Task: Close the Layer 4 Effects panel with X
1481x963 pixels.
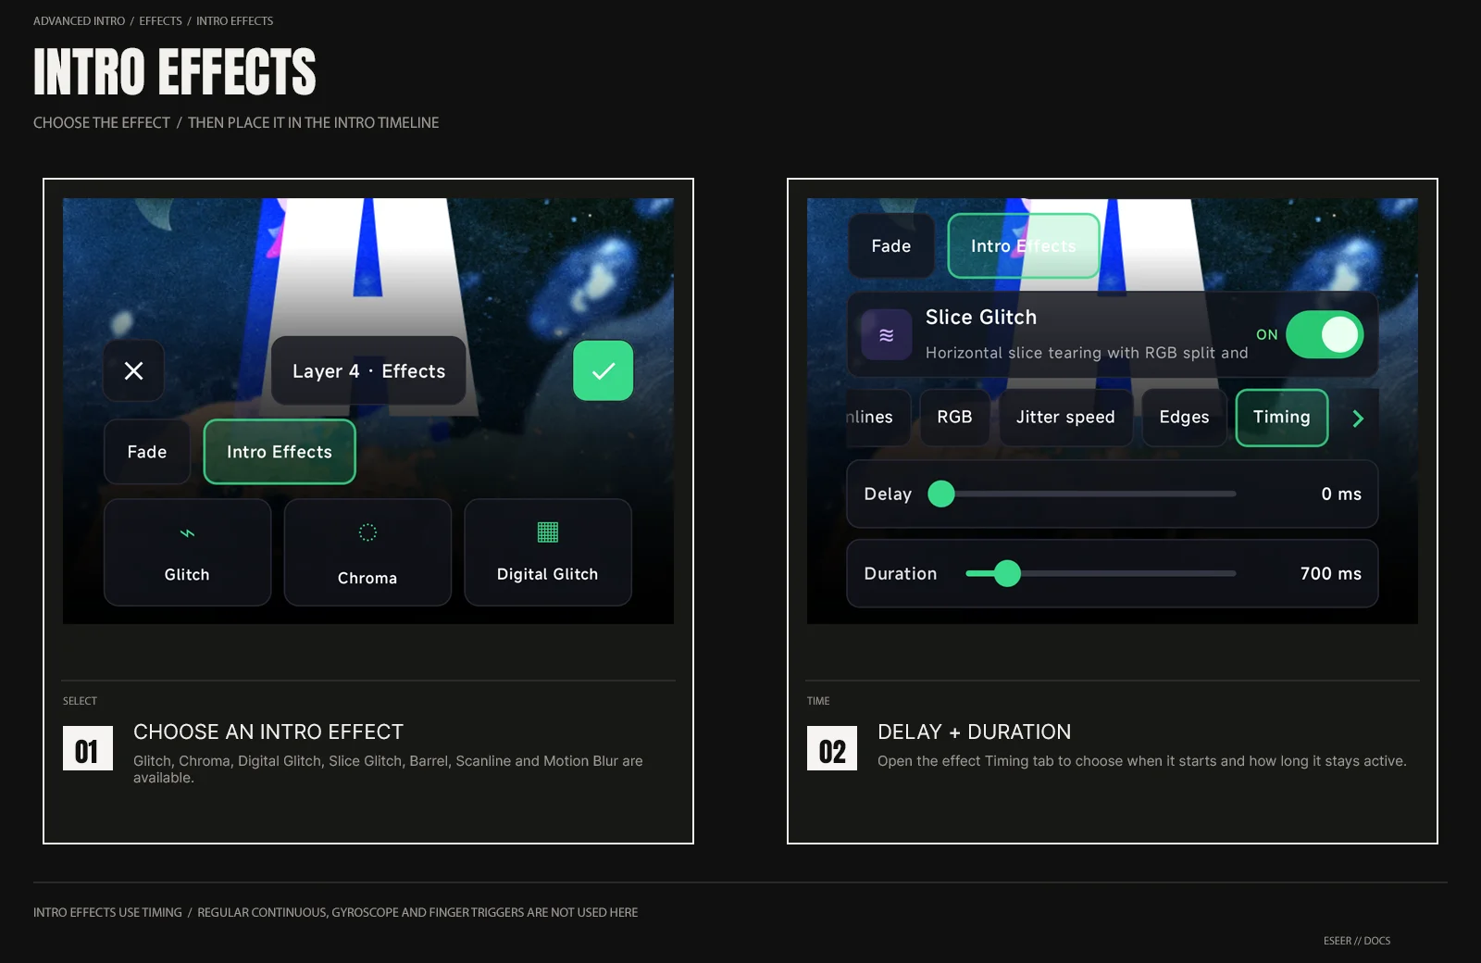Action: [x=133, y=371]
